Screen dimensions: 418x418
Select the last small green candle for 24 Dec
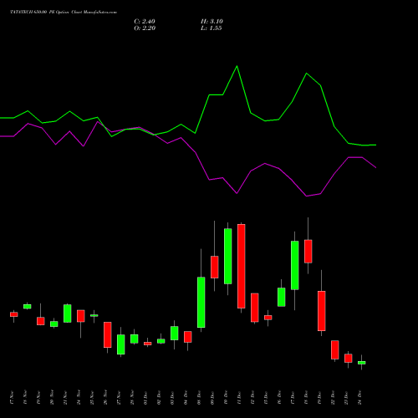[x=362, y=363]
